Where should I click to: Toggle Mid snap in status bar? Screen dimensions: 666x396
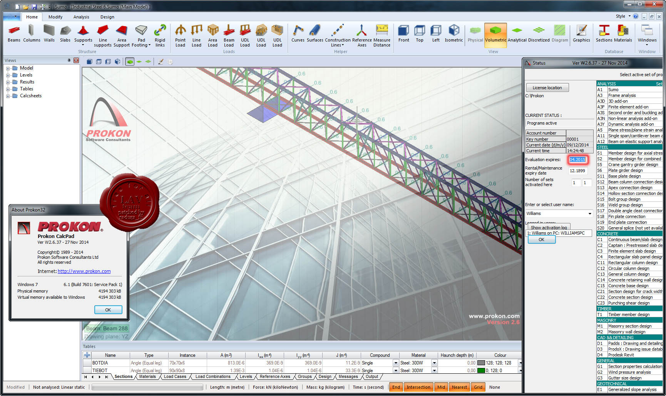click(441, 387)
